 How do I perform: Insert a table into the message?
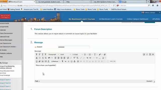[x=78, y=61]
